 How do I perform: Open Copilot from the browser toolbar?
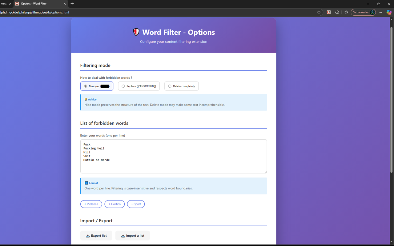point(389,12)
